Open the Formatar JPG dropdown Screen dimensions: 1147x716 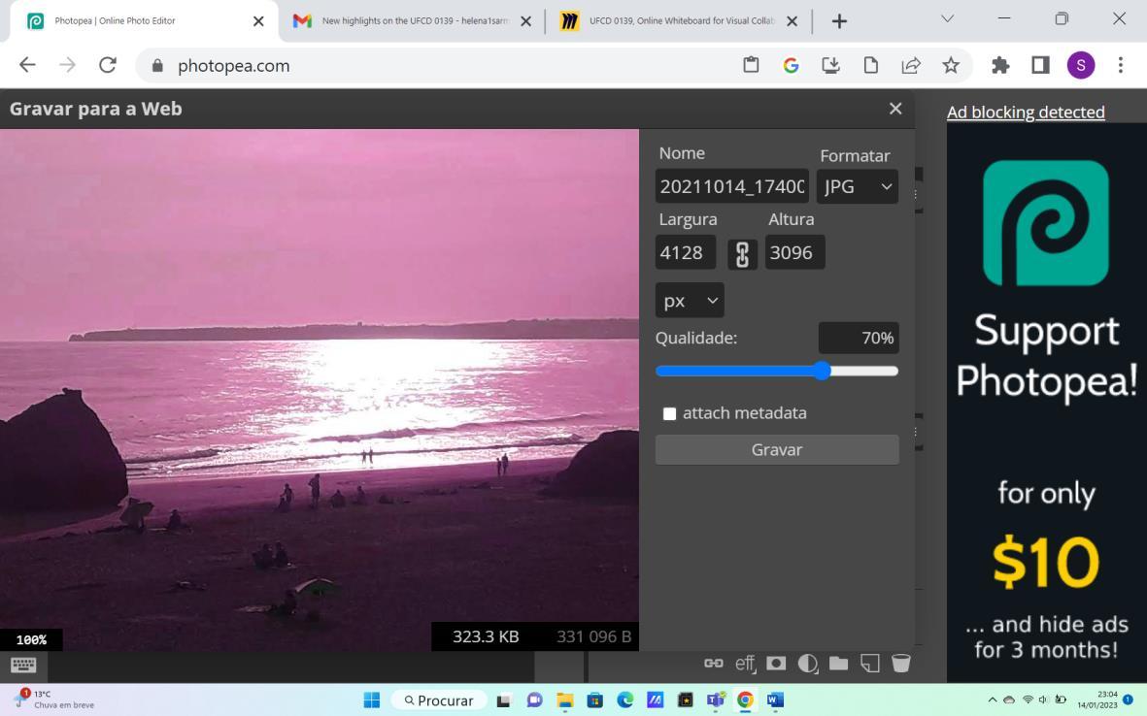(858, 187)
